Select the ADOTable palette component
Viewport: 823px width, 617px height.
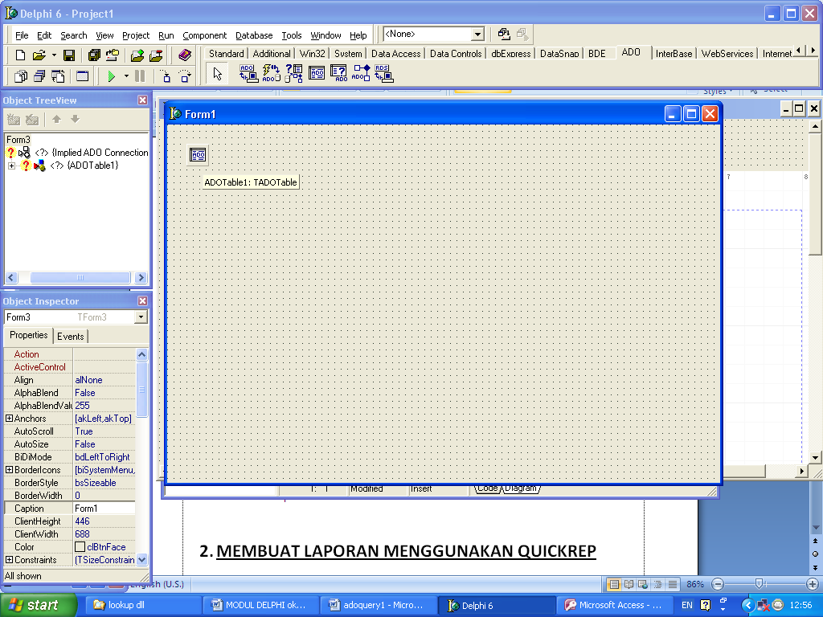click(317, 73)
